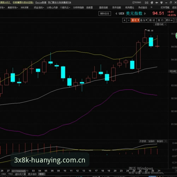The width and height of the screenshot is (177, 177).
Task: Open the Choice数据 link
Action: pos(41,2)
